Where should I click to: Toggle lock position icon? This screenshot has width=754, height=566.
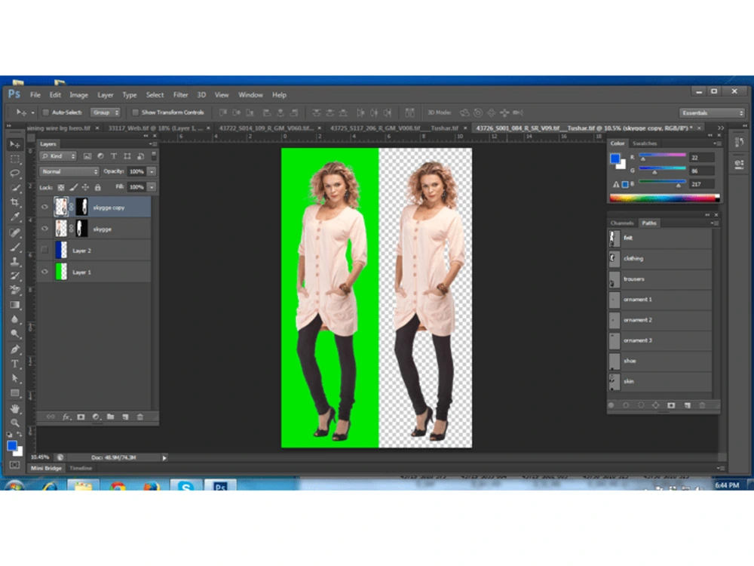[86, 187]
